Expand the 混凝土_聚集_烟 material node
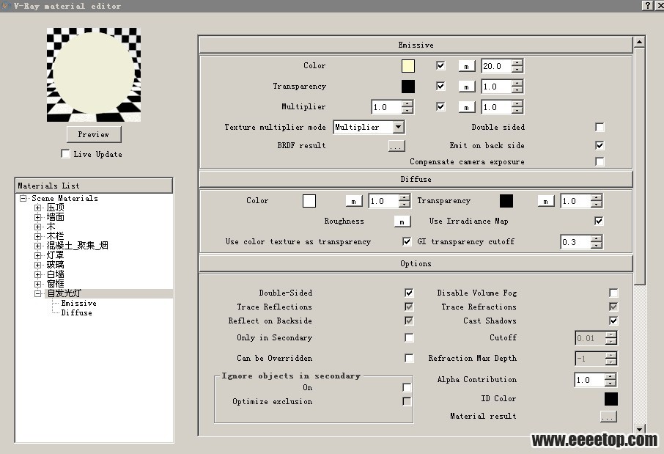Screen dimensions: 664x454 (x=37, y=246)
